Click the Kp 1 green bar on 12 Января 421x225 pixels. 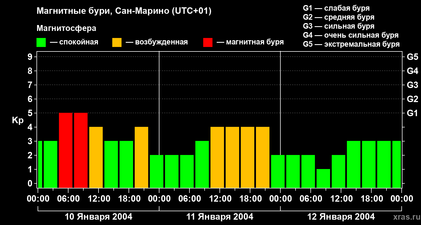[323, 178]
